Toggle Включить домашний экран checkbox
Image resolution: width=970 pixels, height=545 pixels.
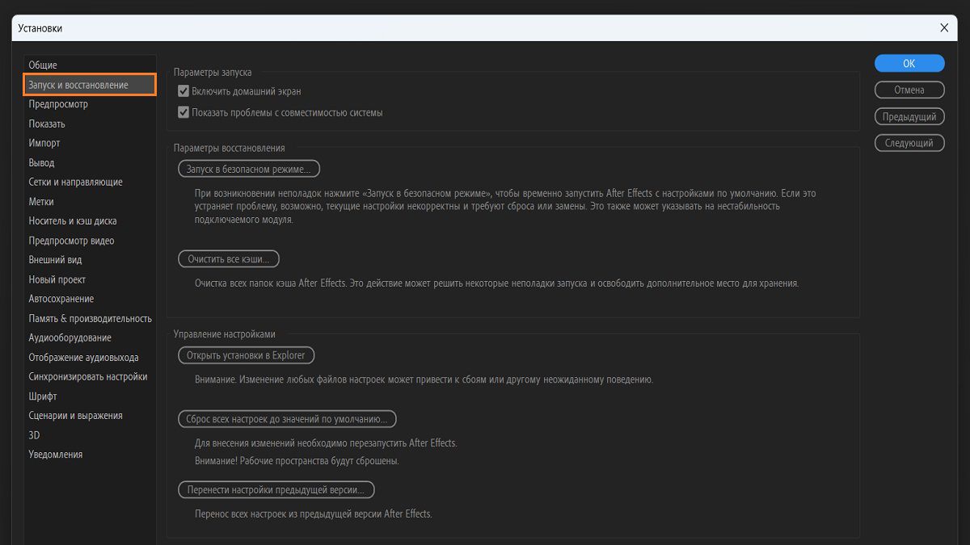(183, 91)
